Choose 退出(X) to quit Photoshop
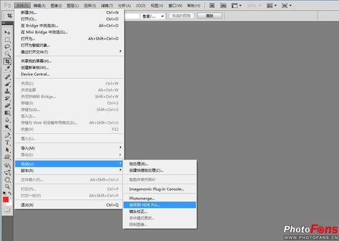This screenshot has width=339, height=241. click(x=69, y=205)
